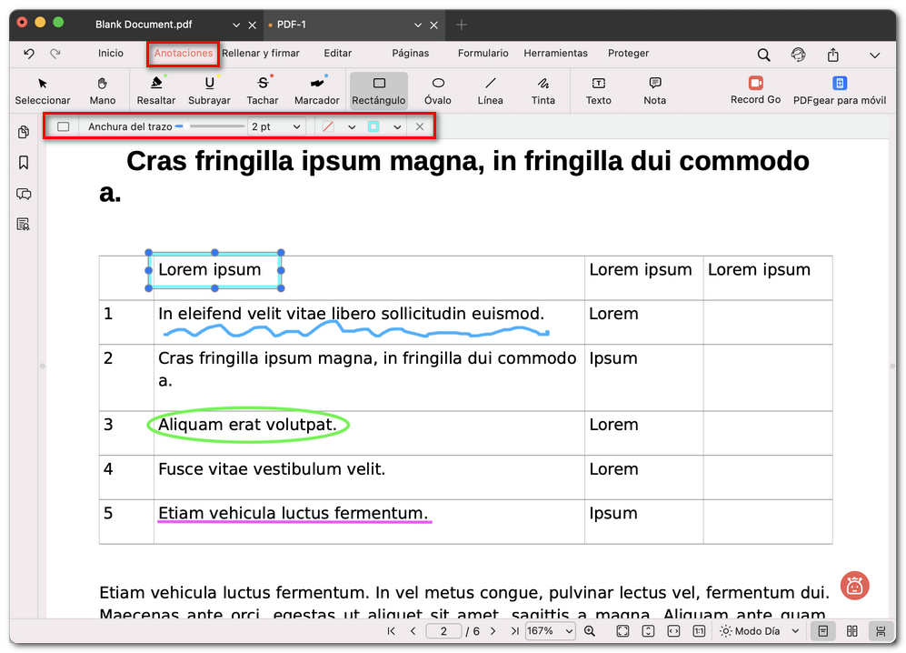Activate the Tachar strikethrough tool
906x653 pixels.
[x=263, y=91]
